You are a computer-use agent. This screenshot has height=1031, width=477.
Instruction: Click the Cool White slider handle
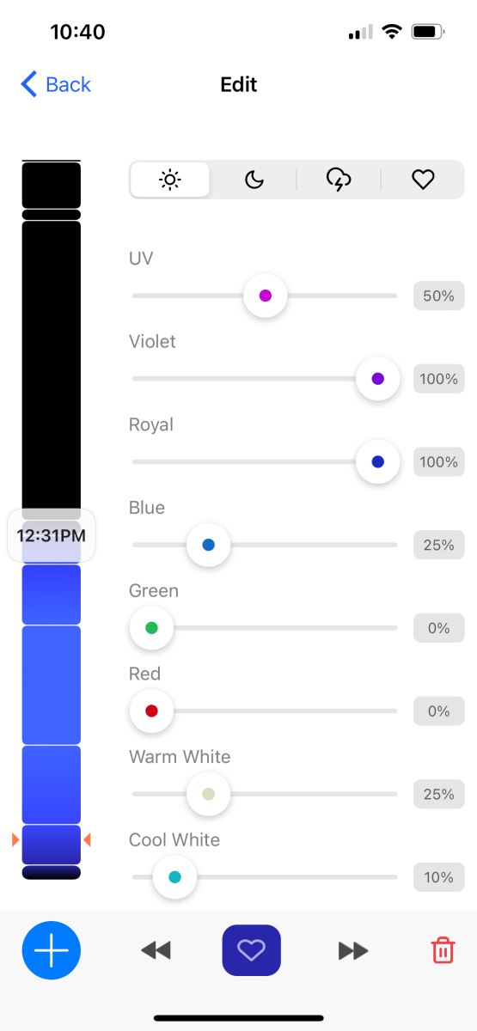pyautogui.click(x=174, y=877)
